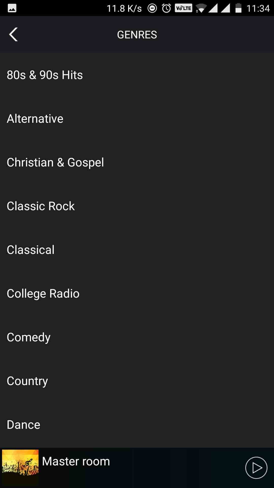
Task: Tap the back arrow icon
Action: [x=13, y=35]
